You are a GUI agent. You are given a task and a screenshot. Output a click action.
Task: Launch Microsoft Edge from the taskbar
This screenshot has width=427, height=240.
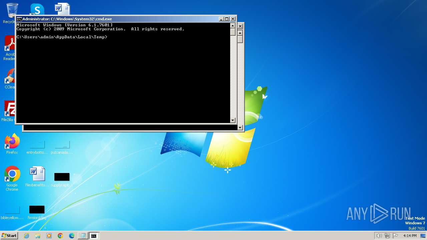(x=72, y=236)
